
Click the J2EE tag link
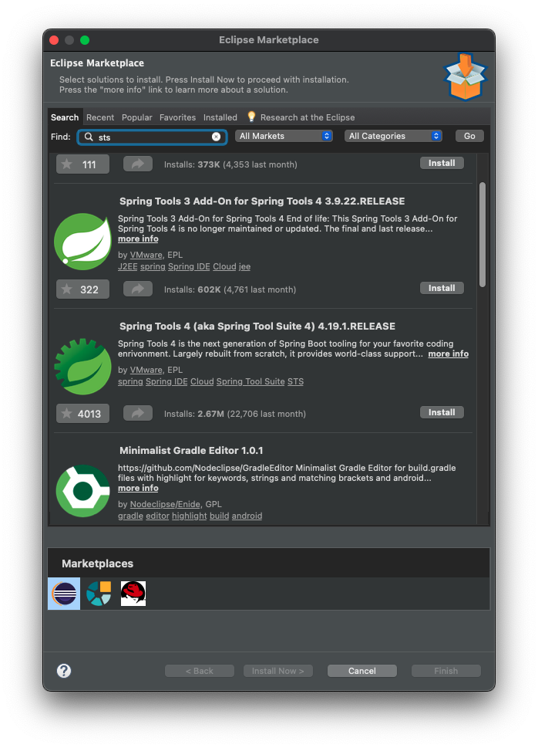128,266
